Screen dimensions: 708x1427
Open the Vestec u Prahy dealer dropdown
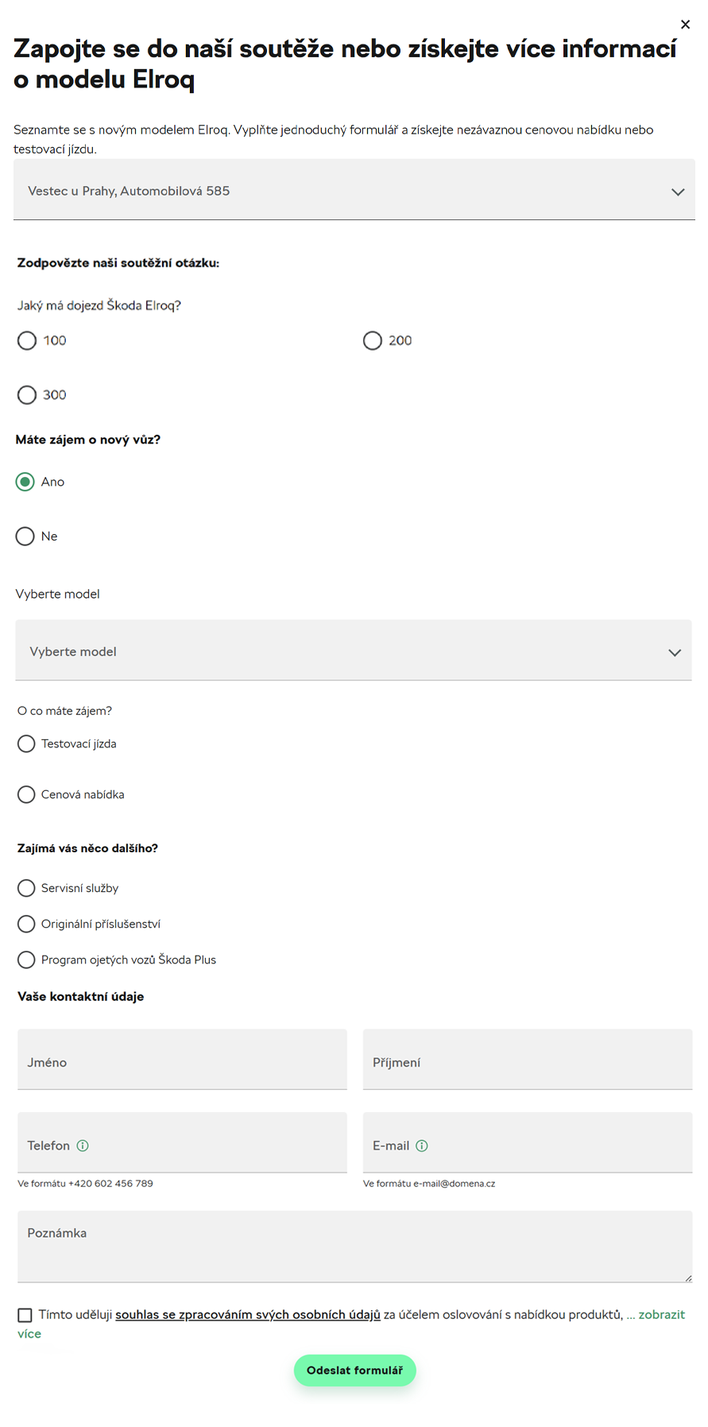354,190
